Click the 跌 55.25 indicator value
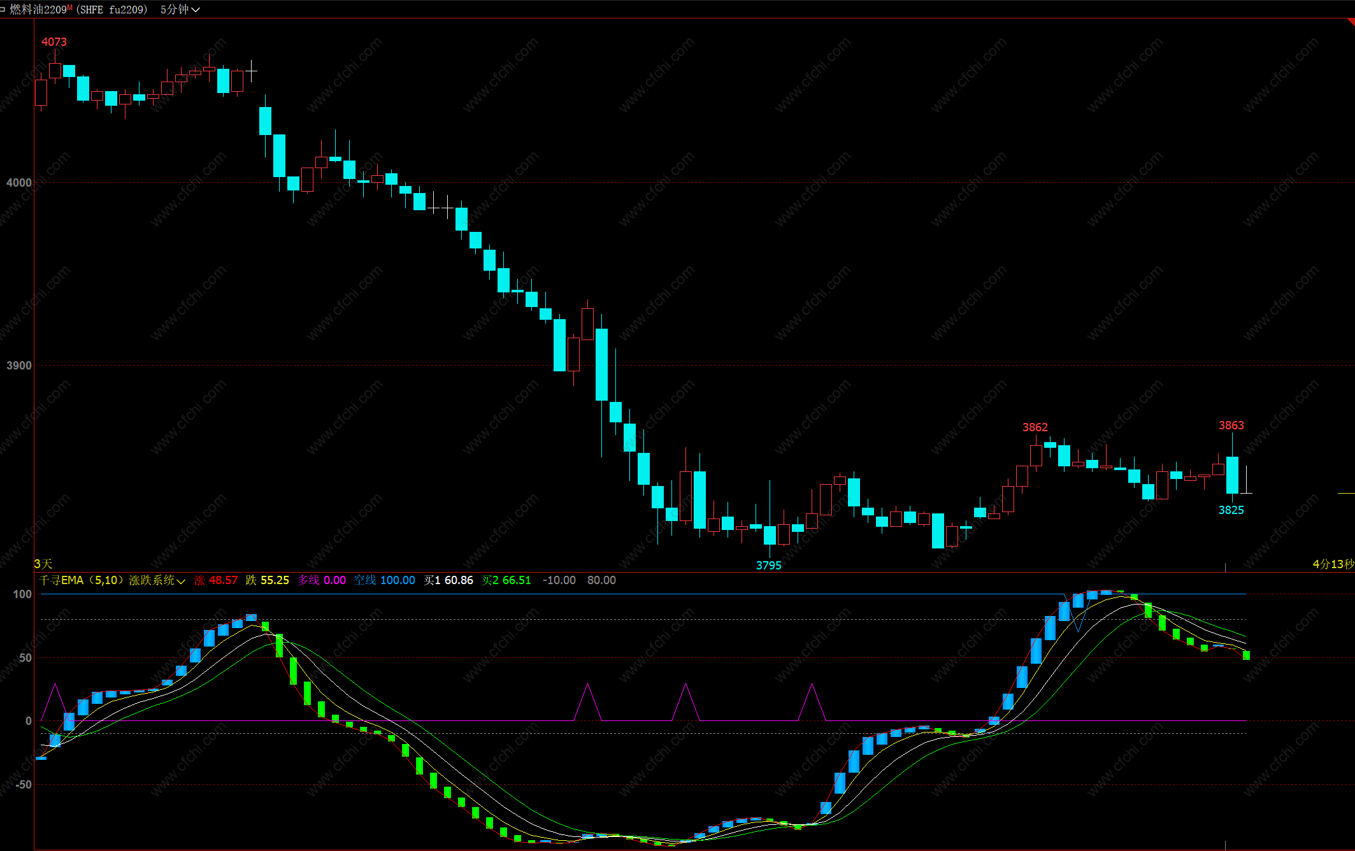1355x851 pixels. (x=268, y=580)
